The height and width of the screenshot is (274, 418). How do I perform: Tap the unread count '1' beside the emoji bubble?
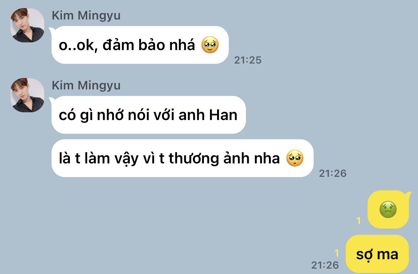359,221
